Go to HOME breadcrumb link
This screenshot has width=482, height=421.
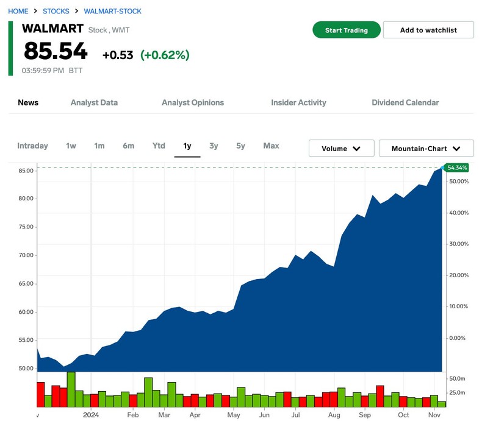(18, 12)
